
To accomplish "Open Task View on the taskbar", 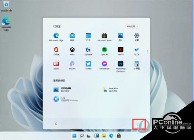I will pyautogui.click(x=89, y=136).
